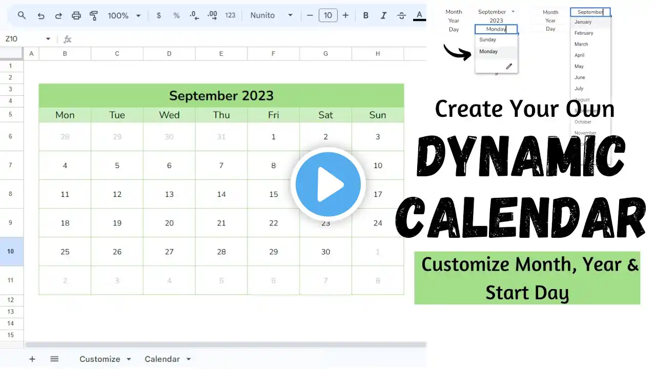Click calendar date cell 21
Screen dimensions: 656x369
click(221, 223)
